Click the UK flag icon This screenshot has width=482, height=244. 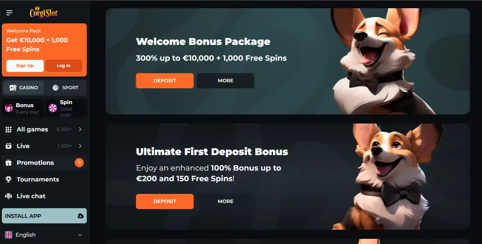pyautogui.click(x=9, y=235)
